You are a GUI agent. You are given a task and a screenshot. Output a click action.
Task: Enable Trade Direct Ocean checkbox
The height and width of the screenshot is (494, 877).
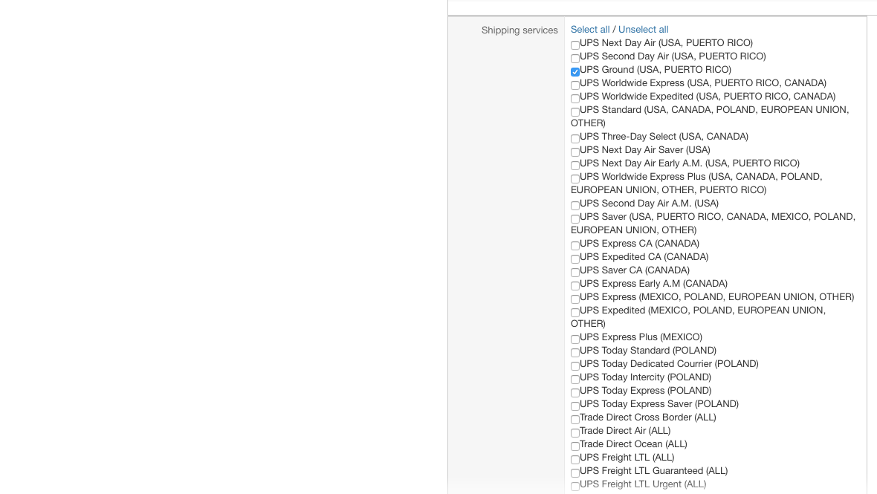coord(575,446)
